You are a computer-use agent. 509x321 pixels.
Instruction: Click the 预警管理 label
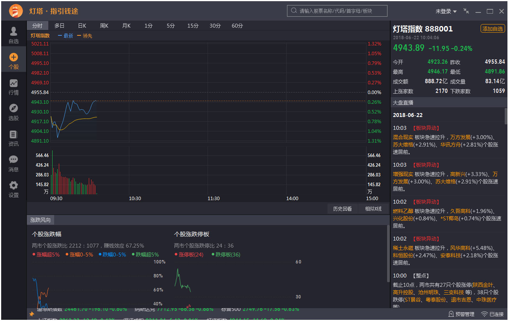(x=465, y=314)
